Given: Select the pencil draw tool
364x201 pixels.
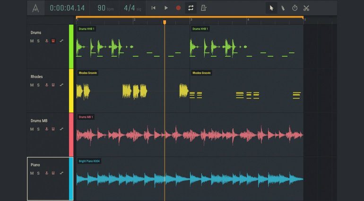Looking at the screenshot, I should point(283,8).
